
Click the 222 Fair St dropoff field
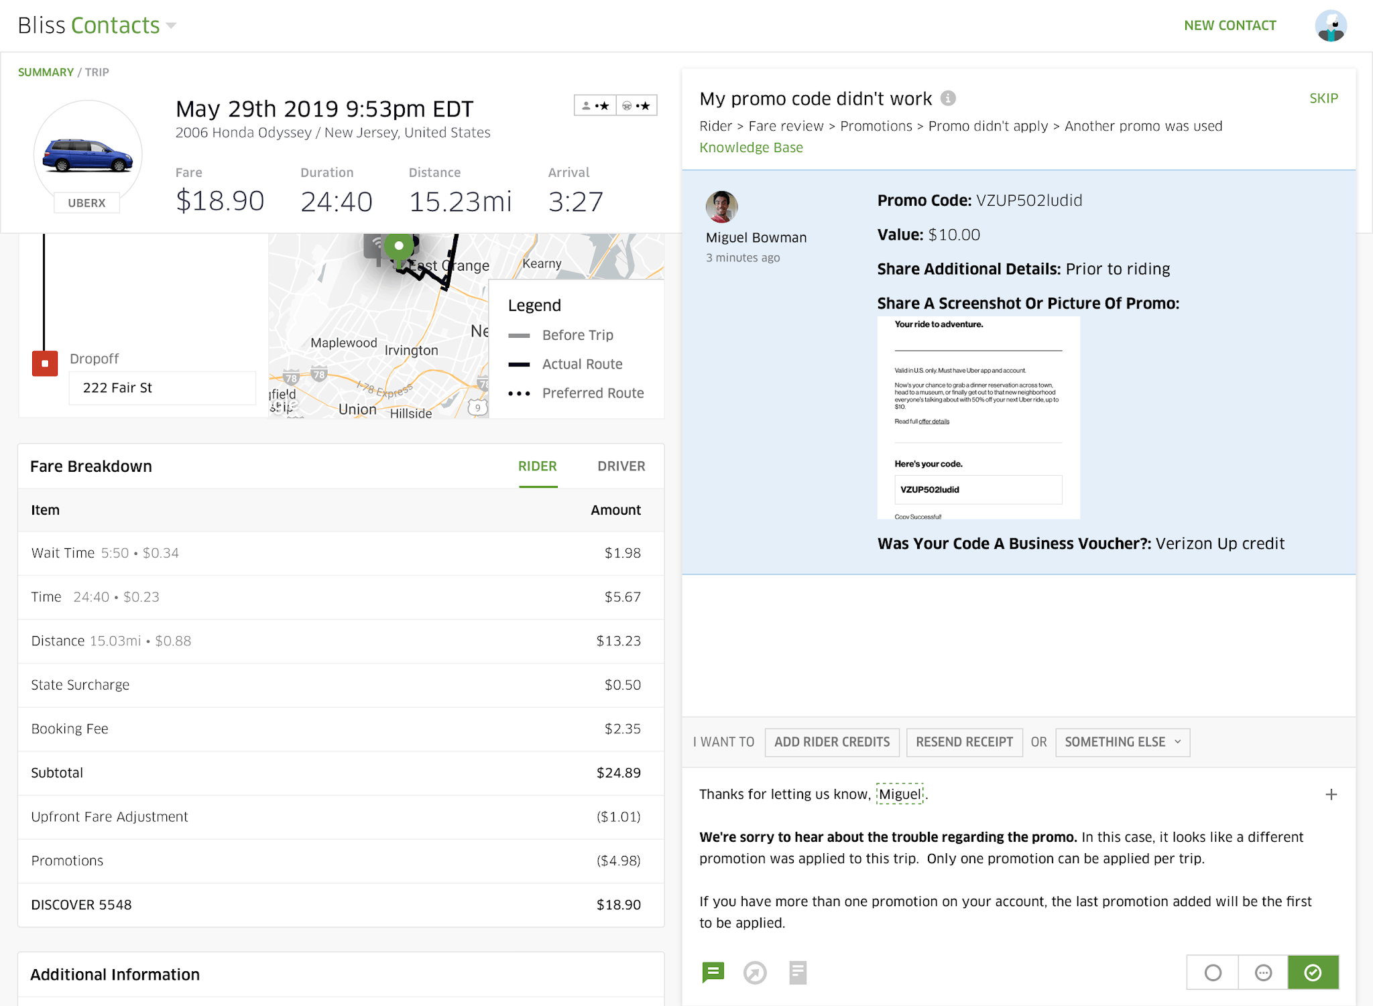[x=162, y=387]
